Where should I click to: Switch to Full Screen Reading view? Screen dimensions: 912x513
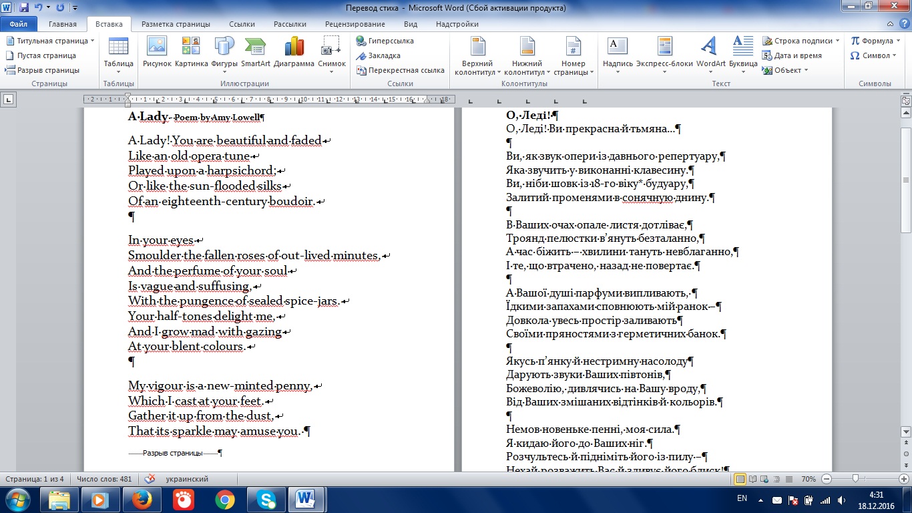pos(752,479)
